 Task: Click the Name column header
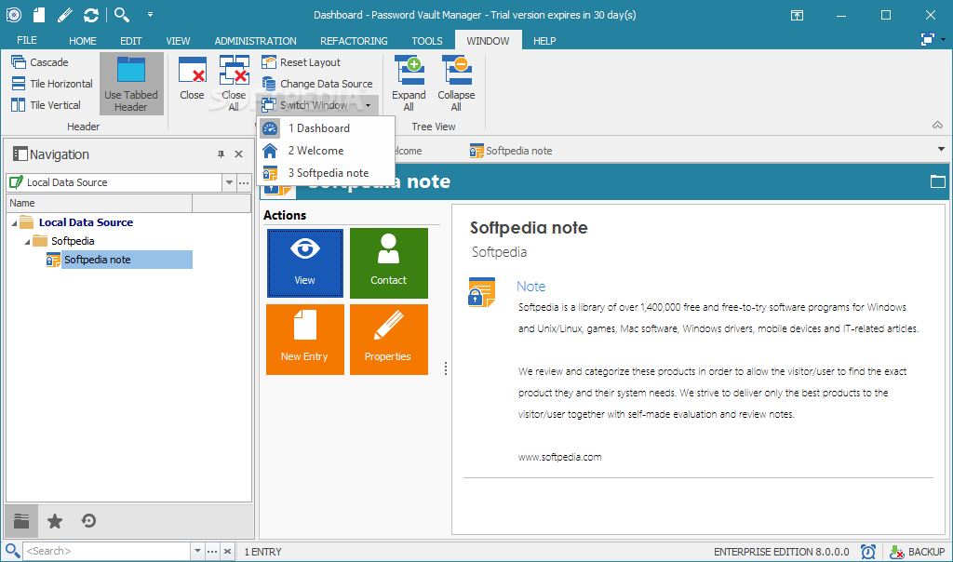pyautogui.click(x=99, y=203)
